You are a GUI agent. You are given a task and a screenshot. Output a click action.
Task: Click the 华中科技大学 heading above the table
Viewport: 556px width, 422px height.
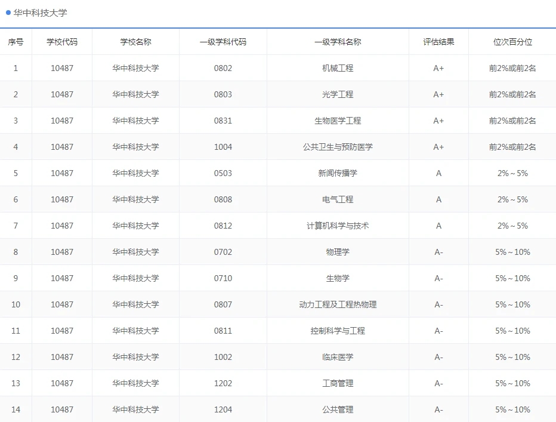pos(40,13)
